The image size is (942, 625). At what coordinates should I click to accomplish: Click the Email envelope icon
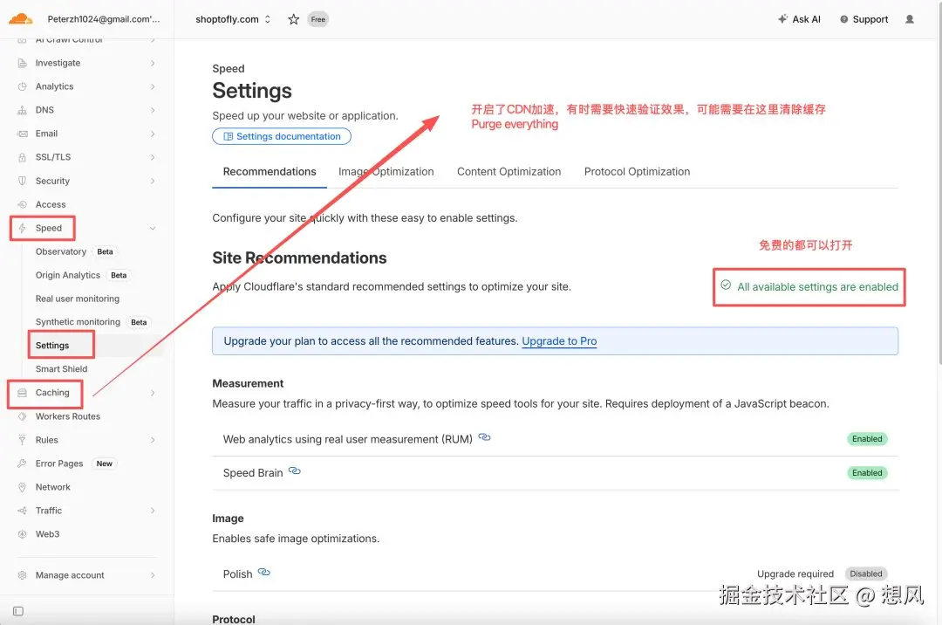22,134
